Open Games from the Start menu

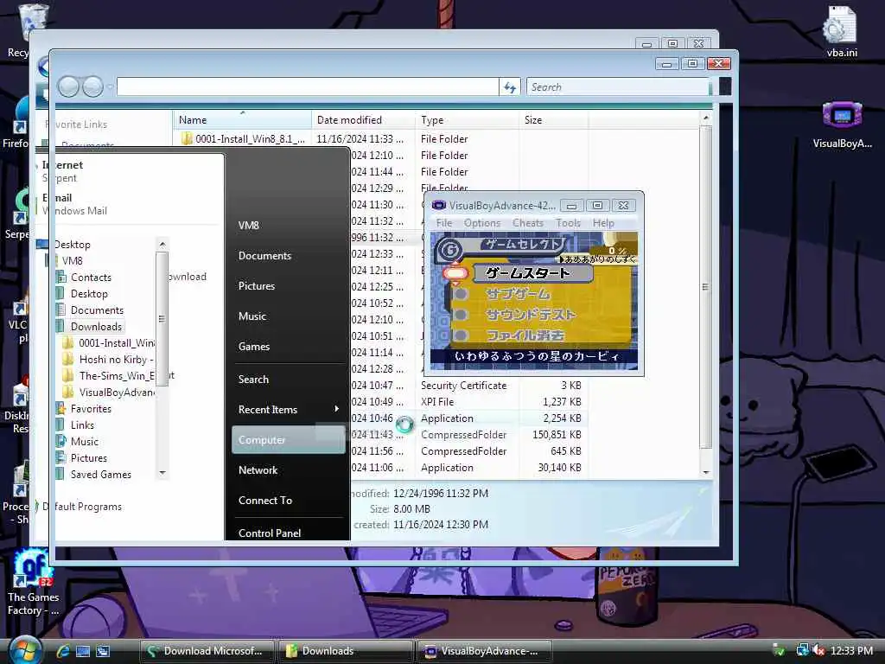pos(254,347)
